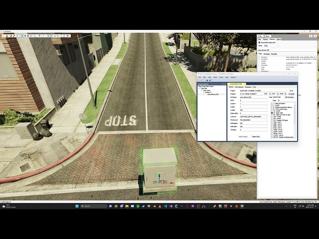Viewport: 319px width, 239px height.
Task: Click the Undo icon in the main toolbar
Action: click(39, 36)
